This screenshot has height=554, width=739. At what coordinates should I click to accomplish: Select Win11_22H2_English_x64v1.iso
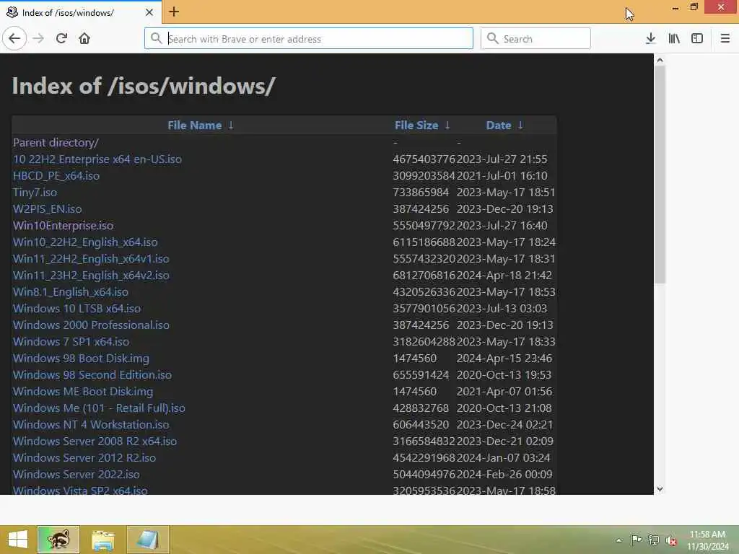pos(91,259)
